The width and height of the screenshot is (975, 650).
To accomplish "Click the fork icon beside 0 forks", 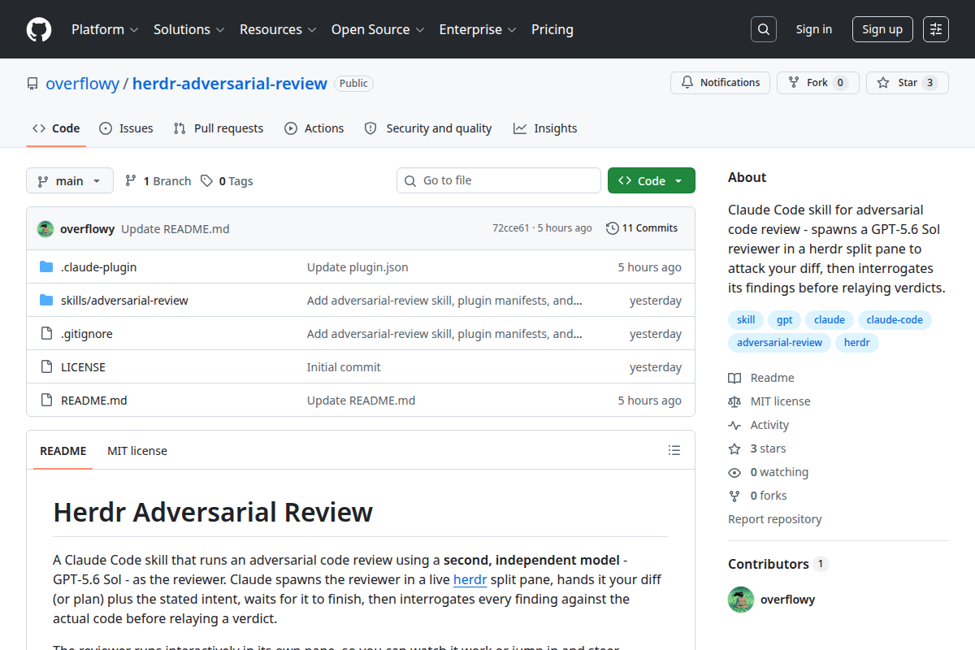I will click(x=734, y=496).
